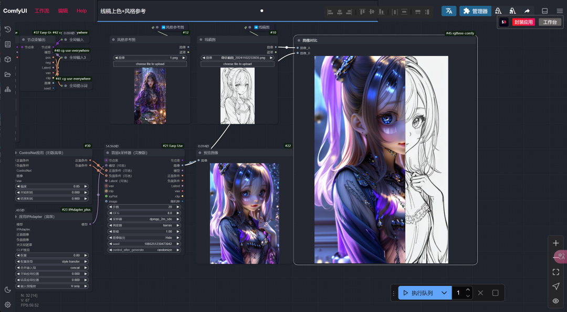Click the equalize height icon

(427, 12)
